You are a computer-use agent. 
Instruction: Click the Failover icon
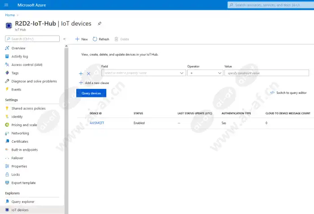pyautogui.click(x=7, y=158)
